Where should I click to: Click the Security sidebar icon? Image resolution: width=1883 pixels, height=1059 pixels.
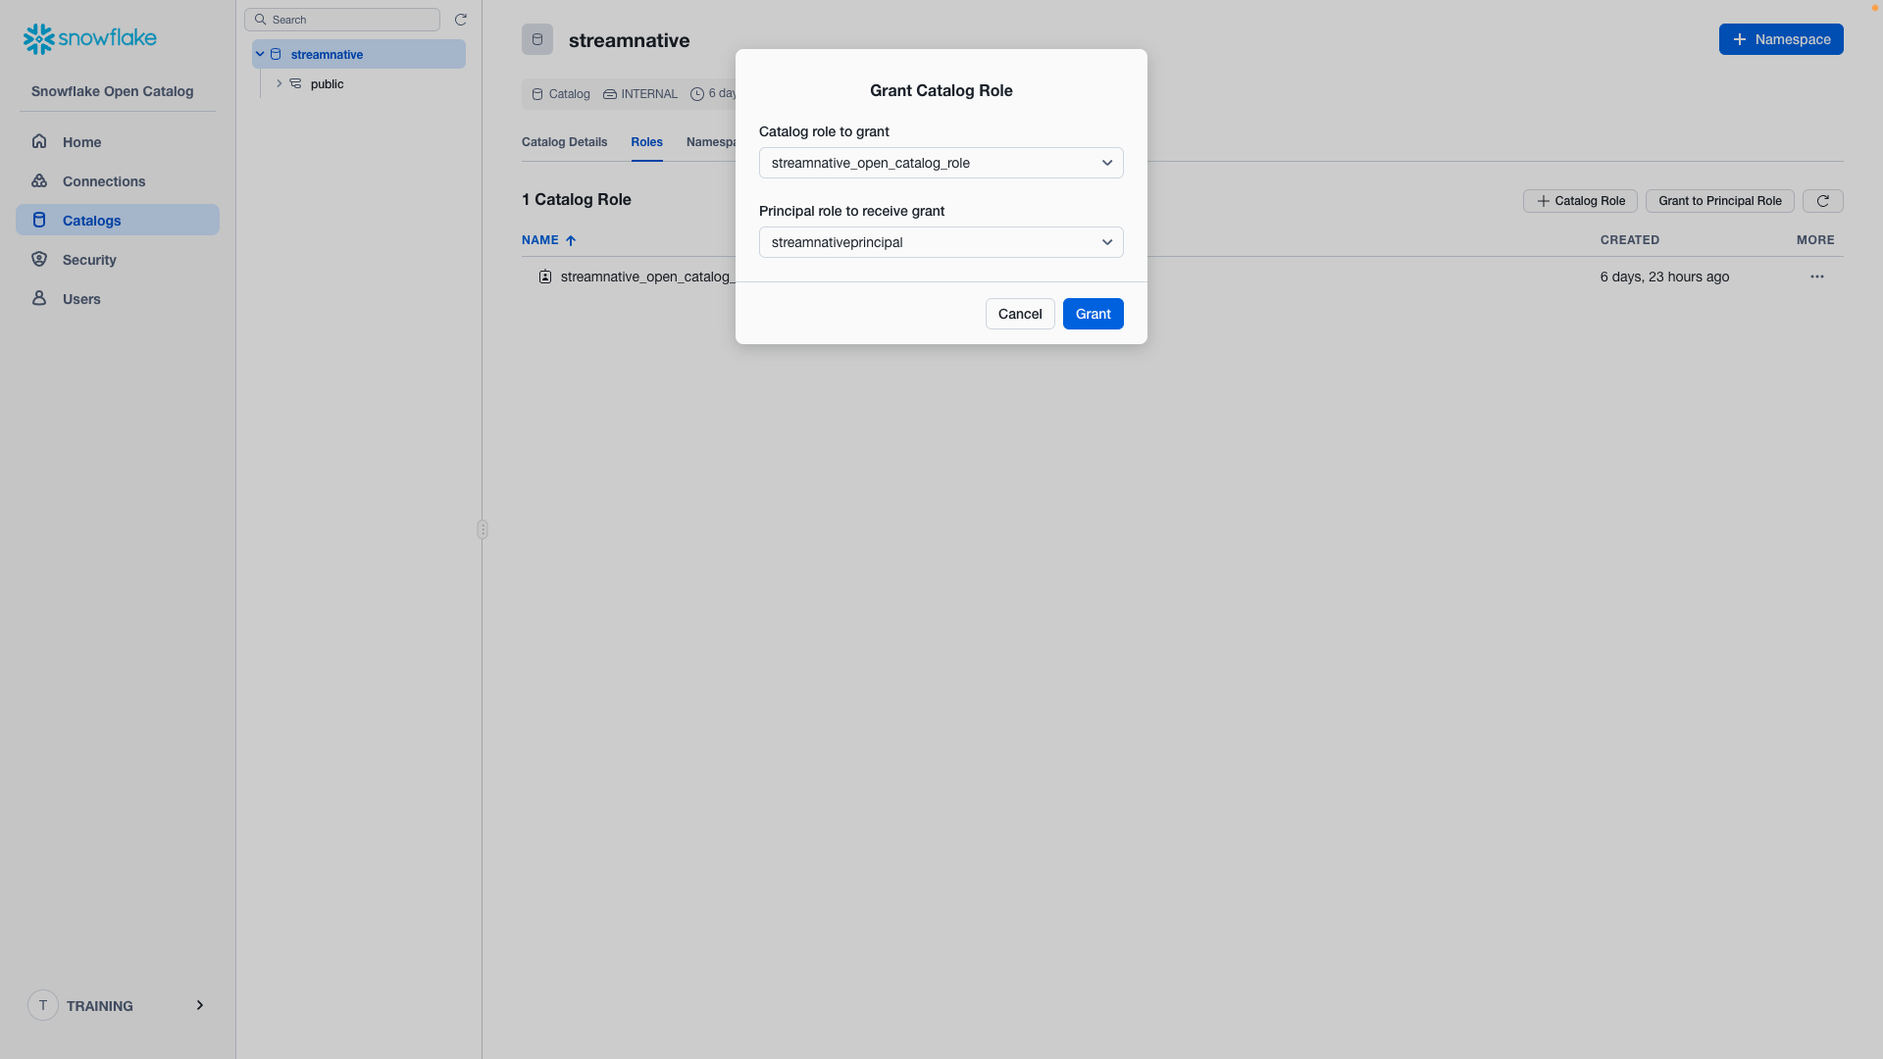pyautogui.click(x=39, y=259)
